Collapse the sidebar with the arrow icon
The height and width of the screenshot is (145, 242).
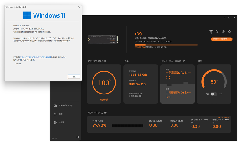coord(77,137)
